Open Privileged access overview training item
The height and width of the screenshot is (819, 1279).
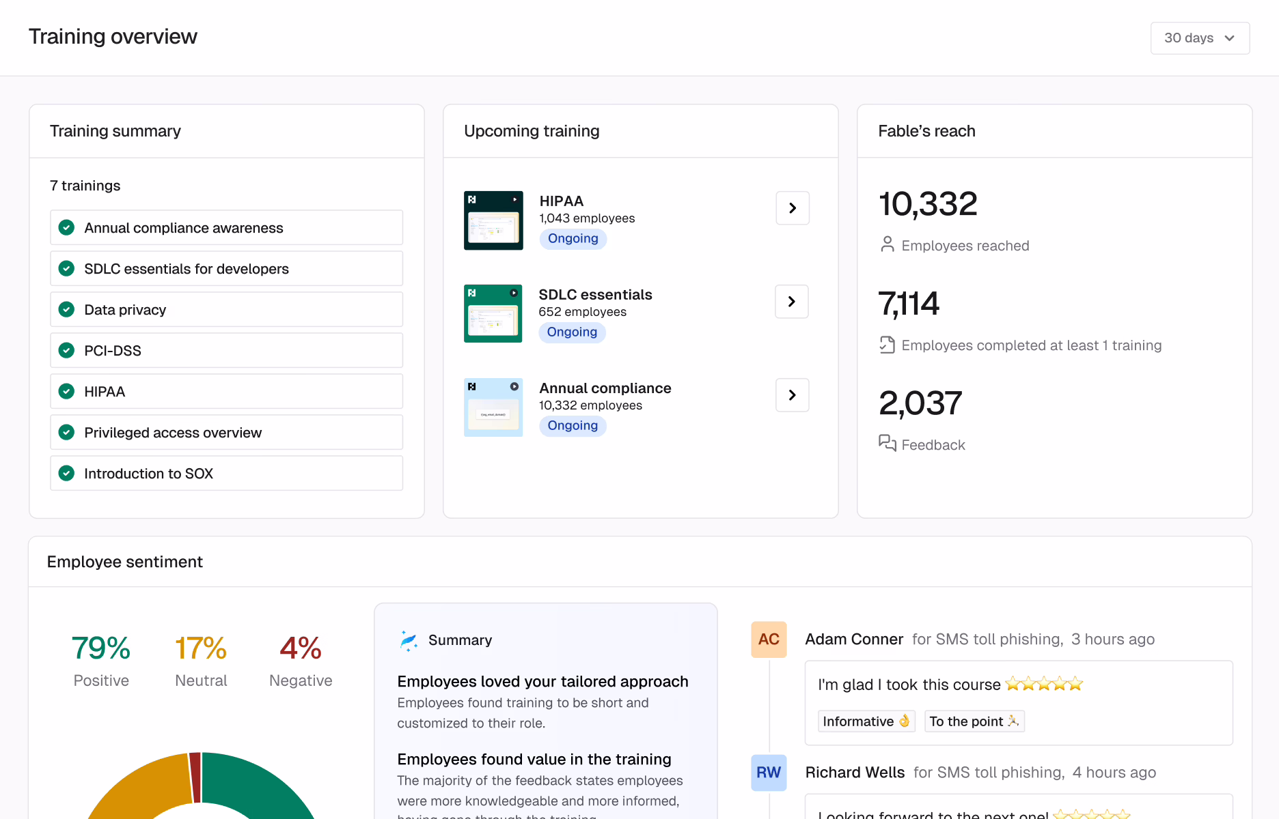(x=226, y=433)
